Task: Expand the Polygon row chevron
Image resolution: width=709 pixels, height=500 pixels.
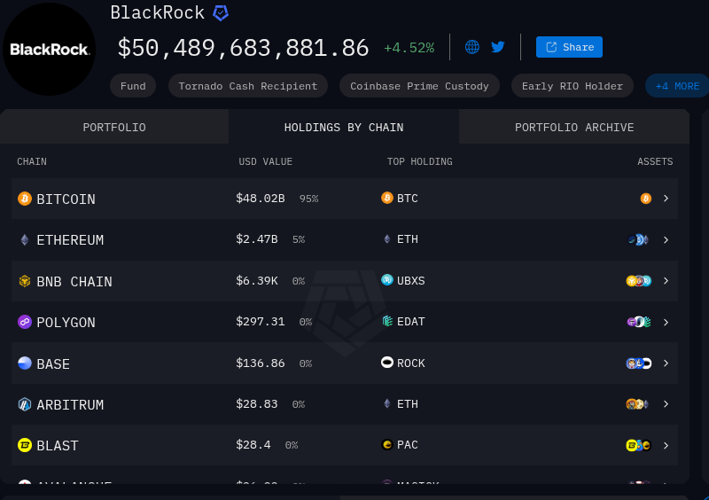Action: [666, 322]
